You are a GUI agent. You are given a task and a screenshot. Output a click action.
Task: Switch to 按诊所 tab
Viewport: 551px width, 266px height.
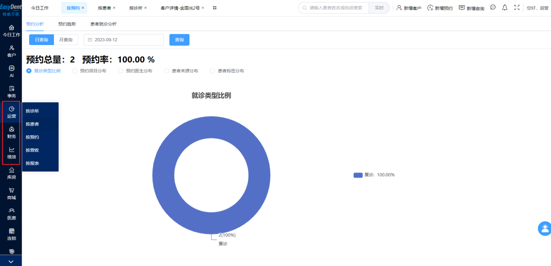(136, 8)
